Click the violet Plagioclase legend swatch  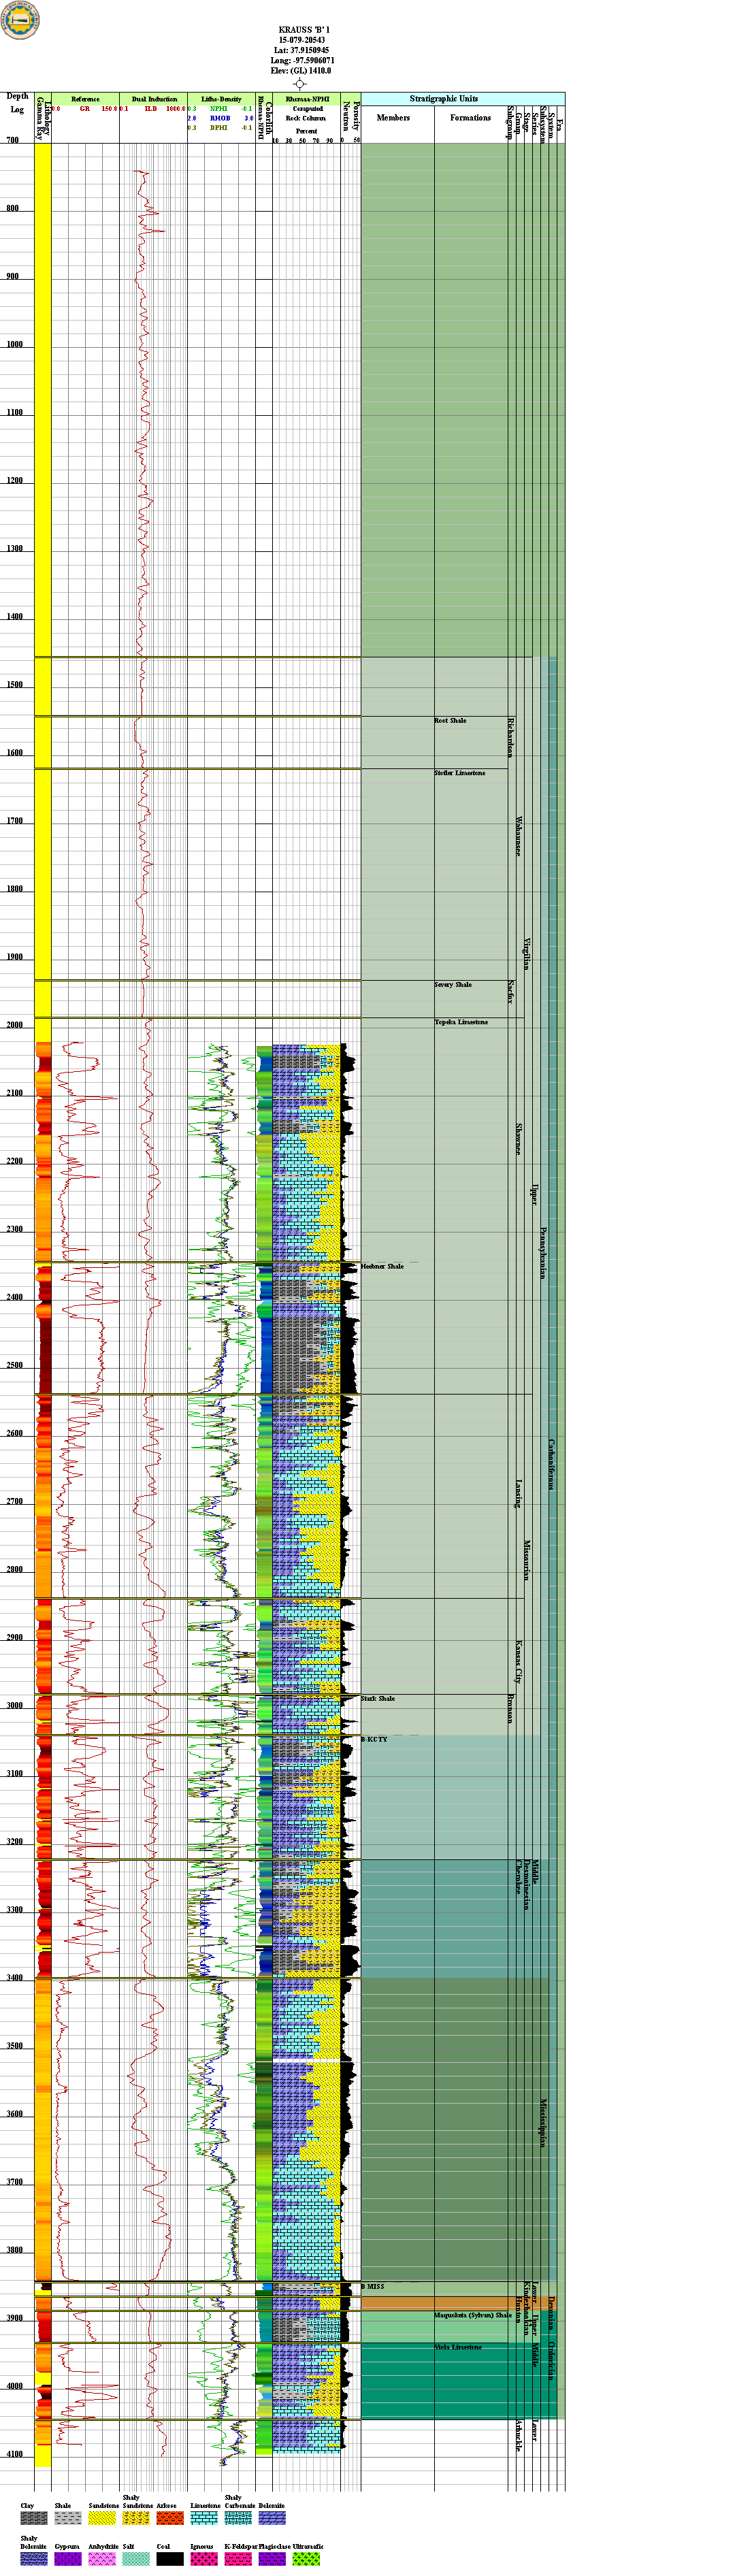[x=272, y=2558]
